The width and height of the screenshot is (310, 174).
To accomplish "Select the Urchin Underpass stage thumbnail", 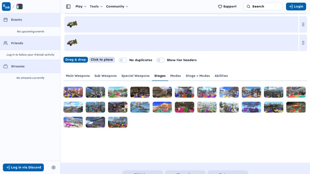I will click(118, 122).
